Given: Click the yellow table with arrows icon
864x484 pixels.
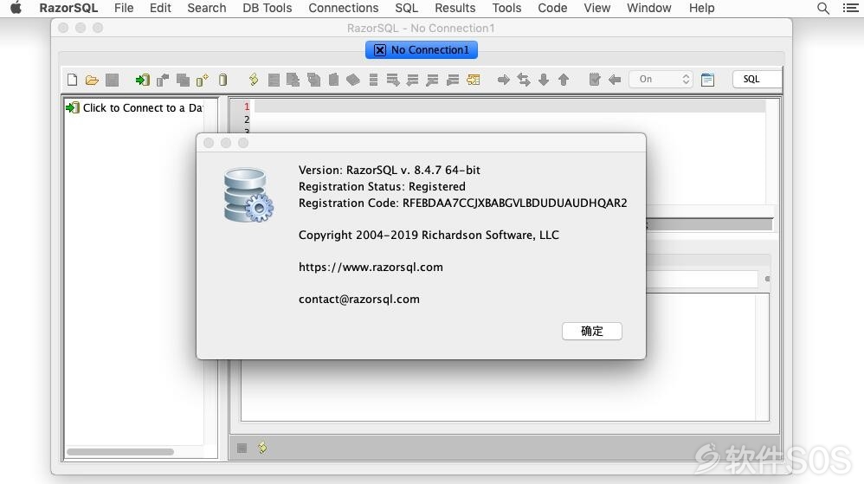Looking at the screenshot, I should pyautogui.click(x=474, y=80).
